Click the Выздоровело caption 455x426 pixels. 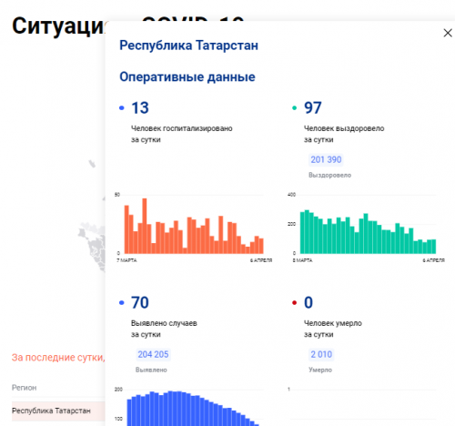pos(329,175)
